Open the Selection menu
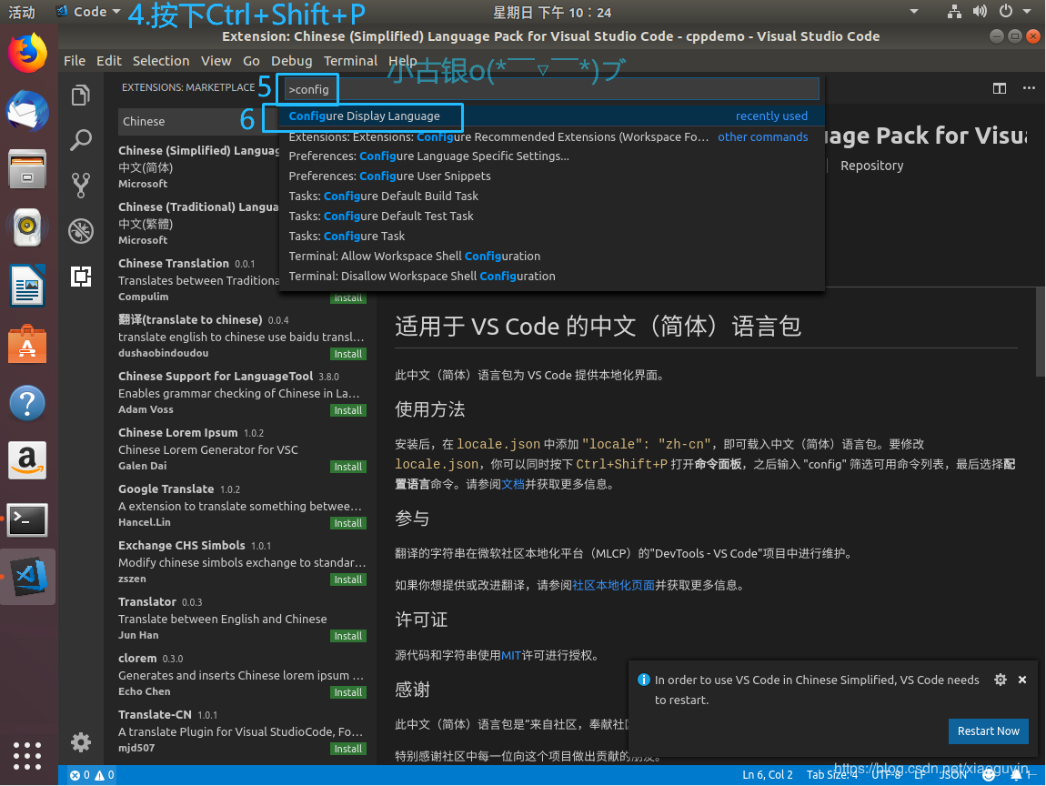This screenshot has width=1046, height=786. [161, 61]
